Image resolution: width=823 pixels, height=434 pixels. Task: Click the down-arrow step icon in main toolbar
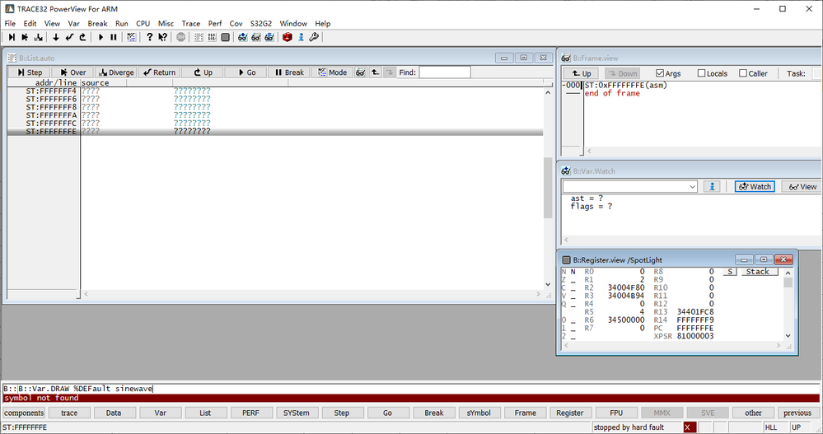(x=56, y=37)
